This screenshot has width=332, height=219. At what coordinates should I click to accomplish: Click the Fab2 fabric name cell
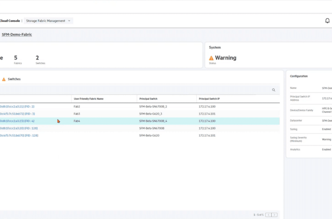pos(77,107)
